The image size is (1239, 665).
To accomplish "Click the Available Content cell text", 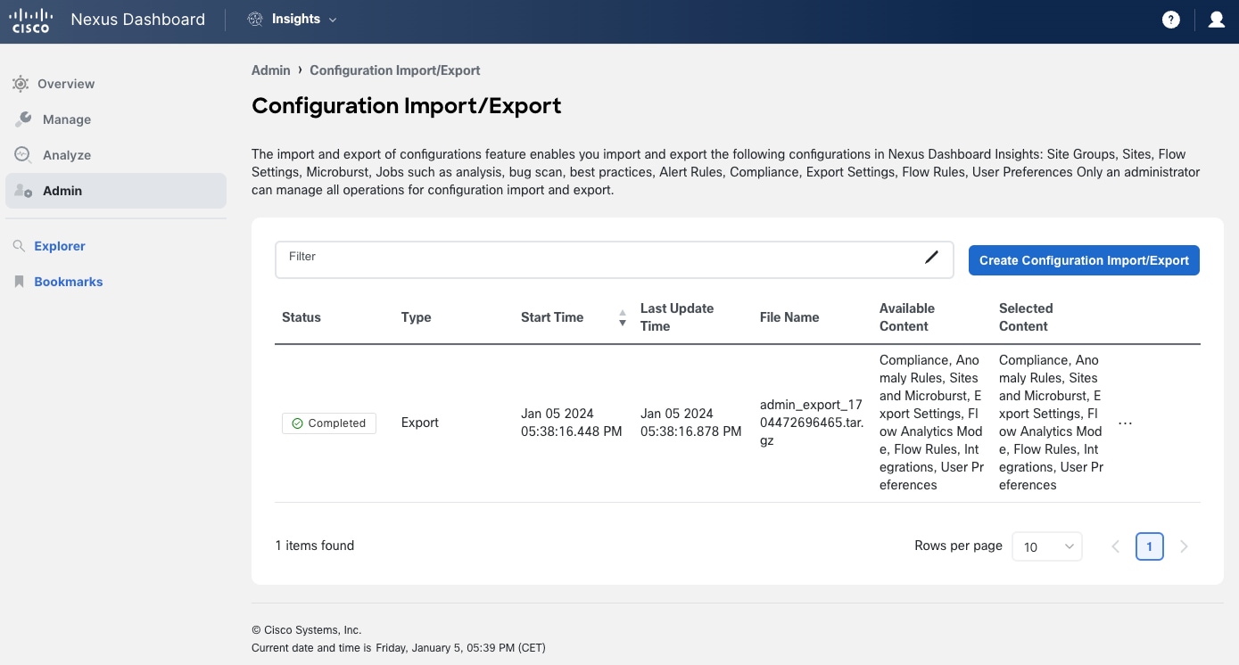I will (931, 423).
